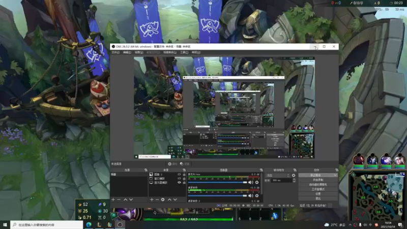The width and height of the screenshot is (407, 229).
Task: Open Desktop Audio settings gear
Action: click(x=257, y=196)
